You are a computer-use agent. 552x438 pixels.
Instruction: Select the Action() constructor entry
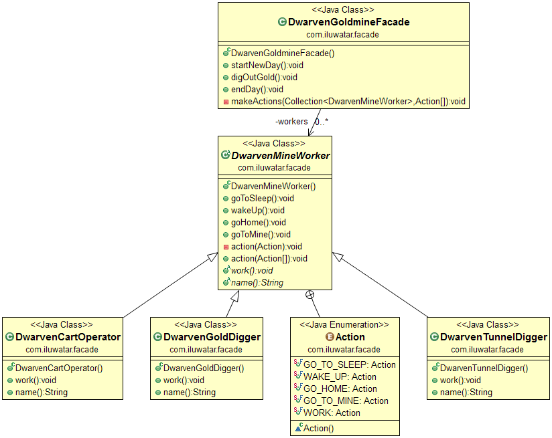(x=318, y=428)
